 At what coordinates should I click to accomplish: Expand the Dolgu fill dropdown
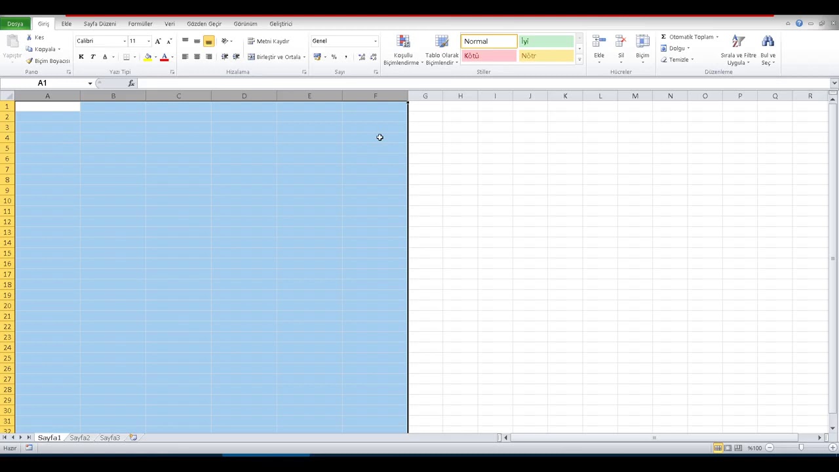(x=688, y=49)
